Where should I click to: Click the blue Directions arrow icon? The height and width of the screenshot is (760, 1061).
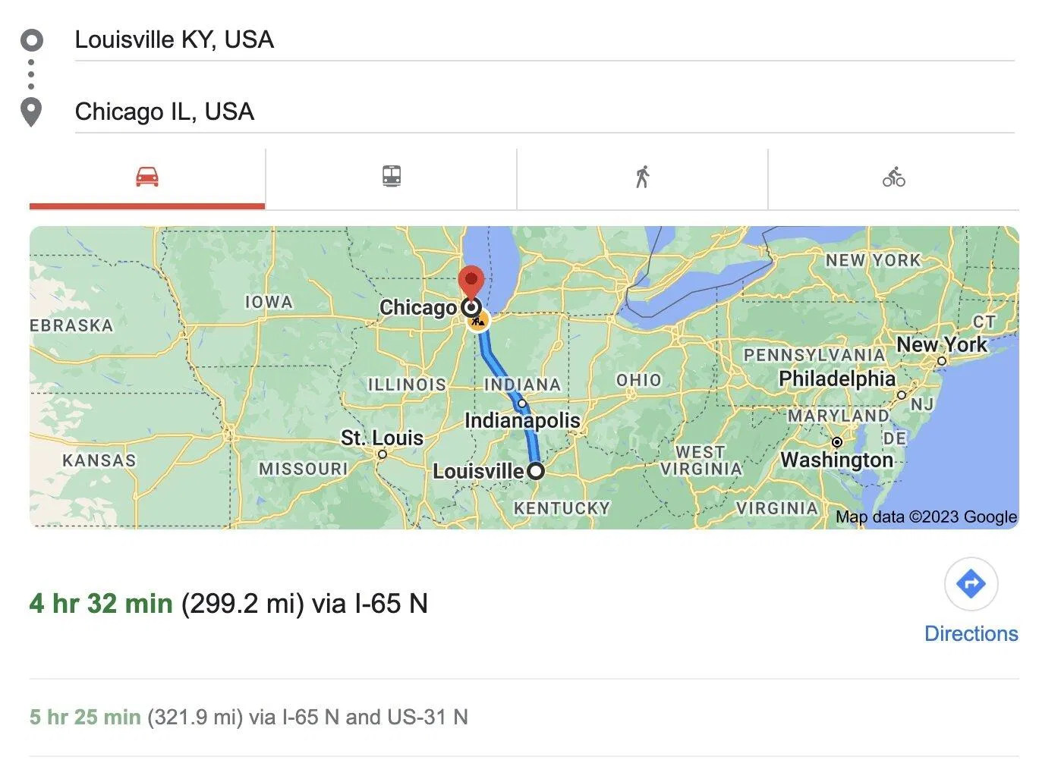click(971, 584)
